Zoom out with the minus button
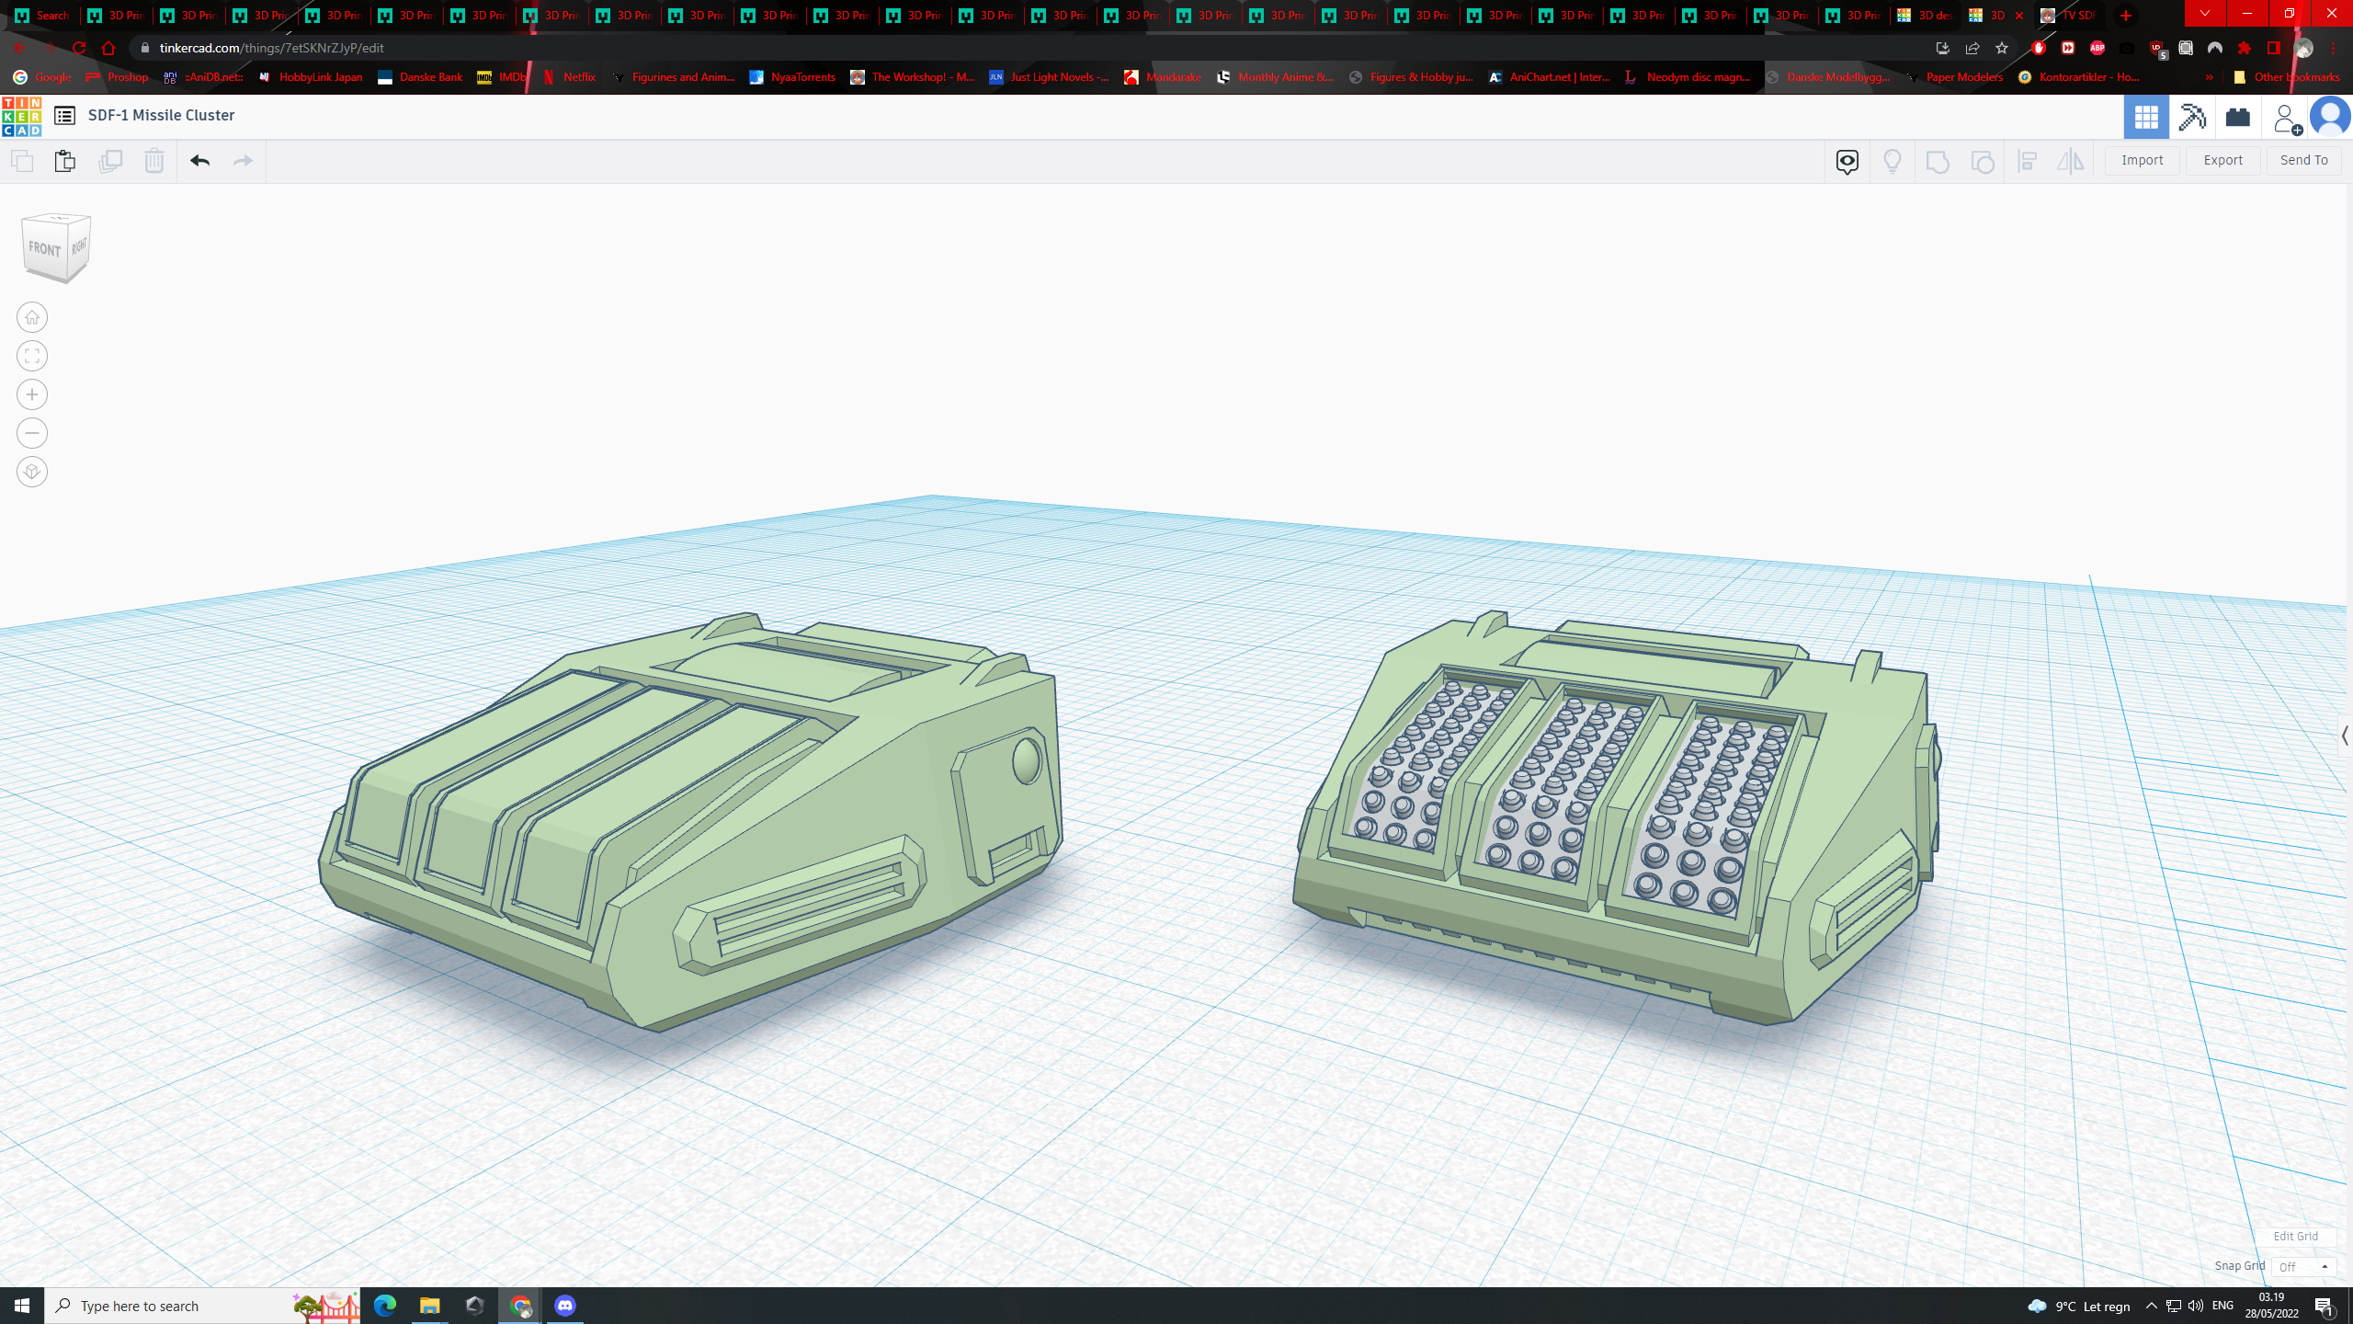The width and height of the screenshot is (2353, 1324). coord(32,433)
